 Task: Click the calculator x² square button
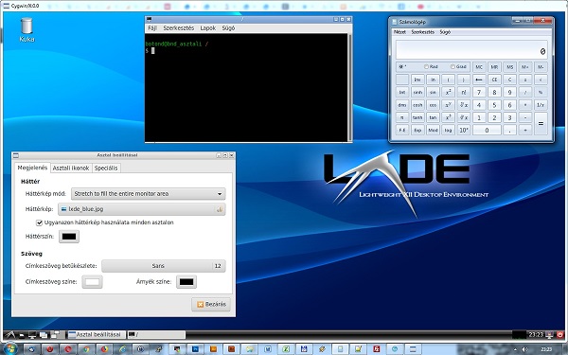[448, 92]
